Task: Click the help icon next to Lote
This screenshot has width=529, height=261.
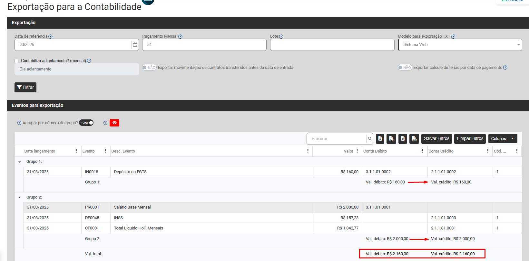Action: tap(281, 37)
